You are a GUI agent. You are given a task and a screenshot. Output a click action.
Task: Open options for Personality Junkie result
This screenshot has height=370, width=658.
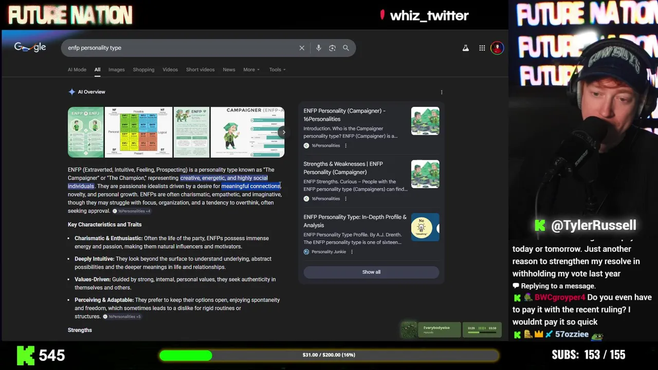pyautogui.click(x=352, y=252)
